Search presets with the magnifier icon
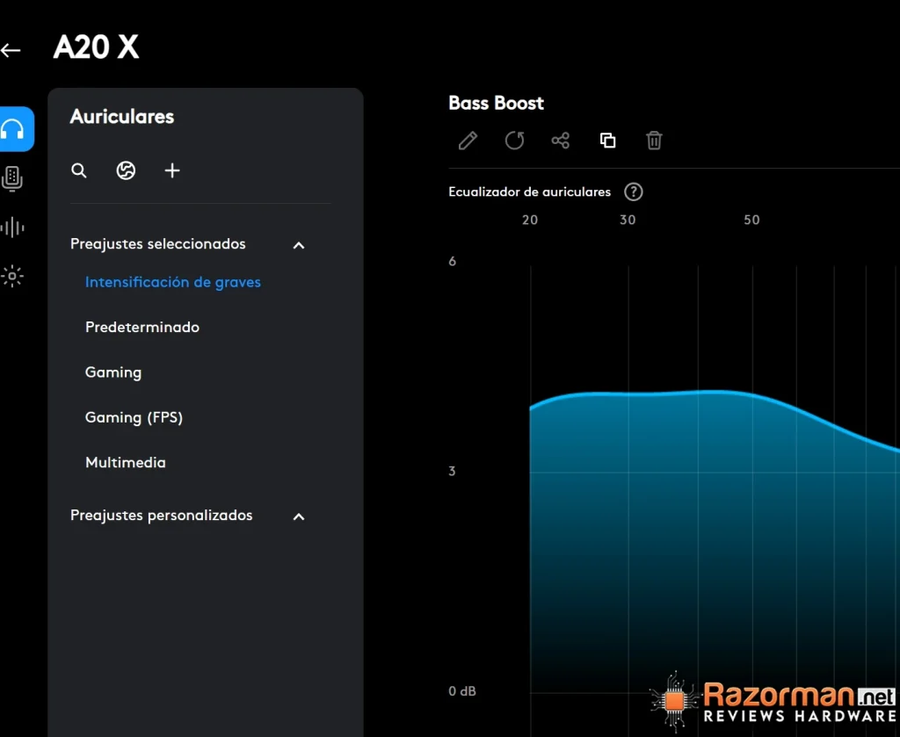 (79, 170)
